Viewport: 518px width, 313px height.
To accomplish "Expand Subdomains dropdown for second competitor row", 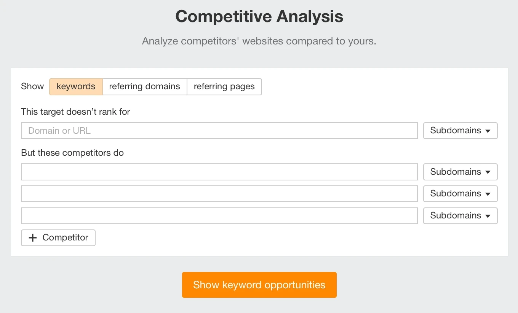I will pyautogui.click(x=460, y=194).
